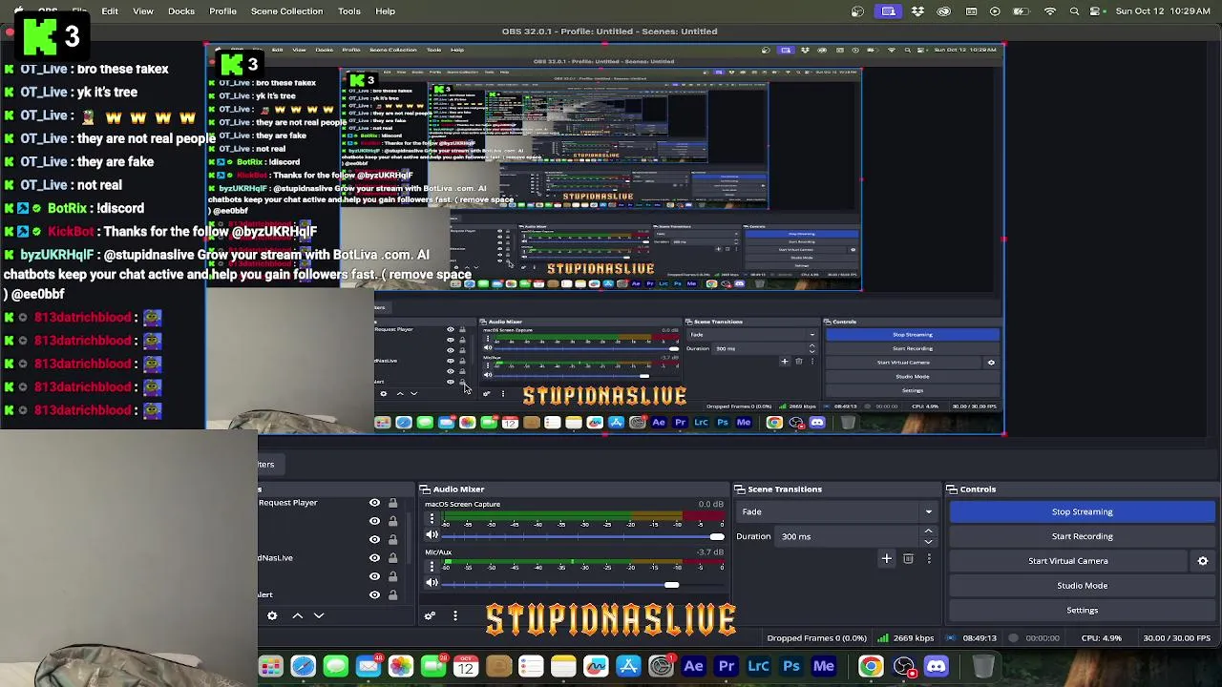Image resolution: width=1222 pixels, height=687 pixels.
Task: Open the Docks menu
Action: (181, 11)
